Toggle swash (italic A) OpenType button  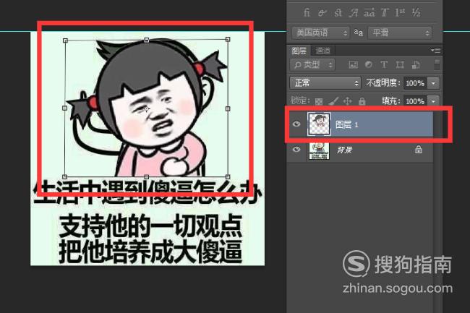[x=354, y=12]
